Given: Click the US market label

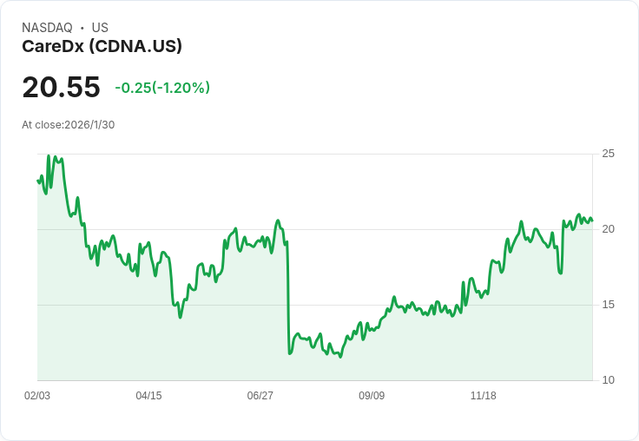Looking at the screenshot, I should 100,28.
